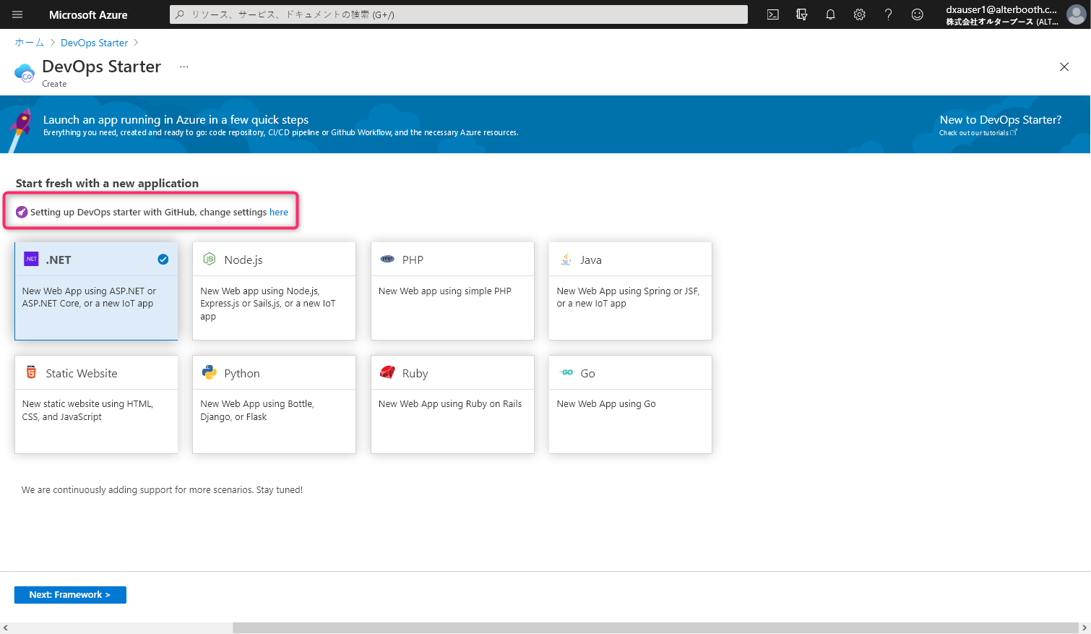Select the Java application card
Image resolution: width=1091 pixels, height=634 pixels.
click(630, 291)
